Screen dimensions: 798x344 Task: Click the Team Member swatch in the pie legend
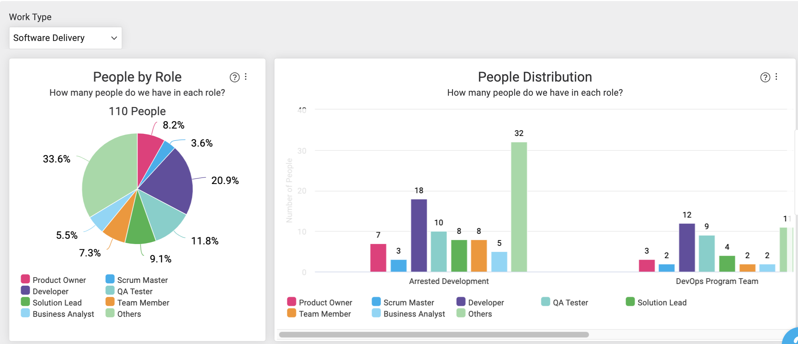click(110, 302)
